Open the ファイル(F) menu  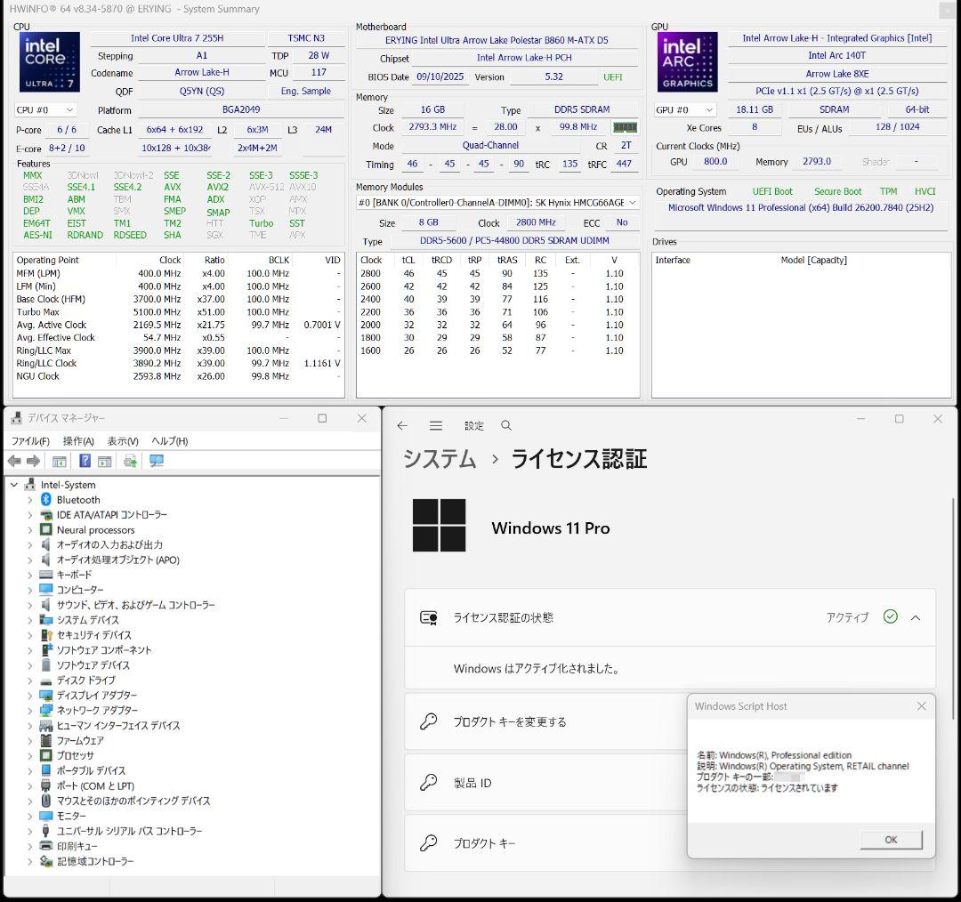click(x=30, y=441)
